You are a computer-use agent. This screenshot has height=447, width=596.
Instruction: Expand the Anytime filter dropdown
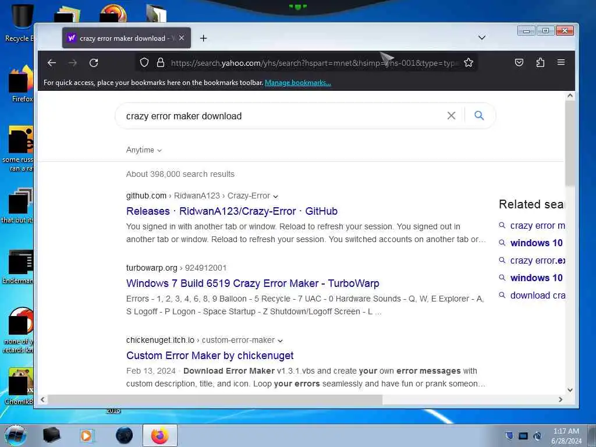tap(144, 150)
